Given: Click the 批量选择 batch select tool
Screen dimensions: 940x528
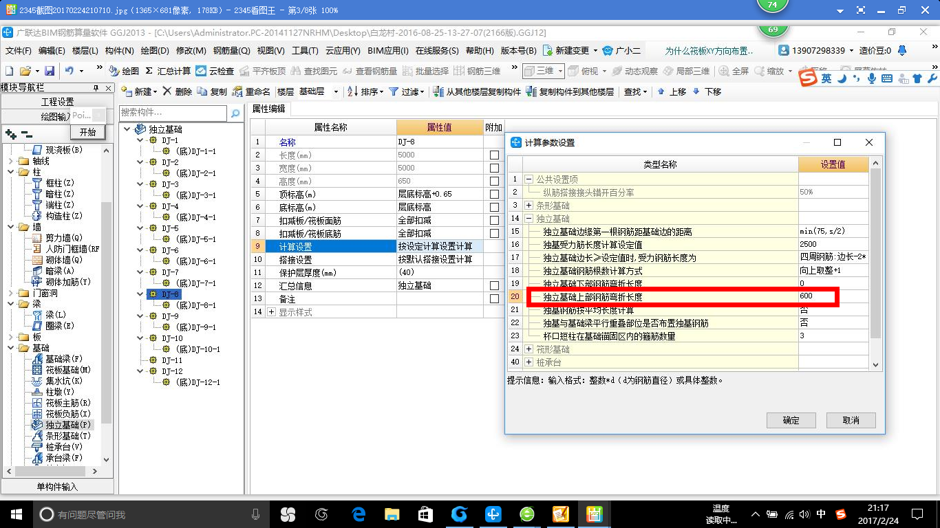Looking at the screenshot, I should (x=425, y=71).
